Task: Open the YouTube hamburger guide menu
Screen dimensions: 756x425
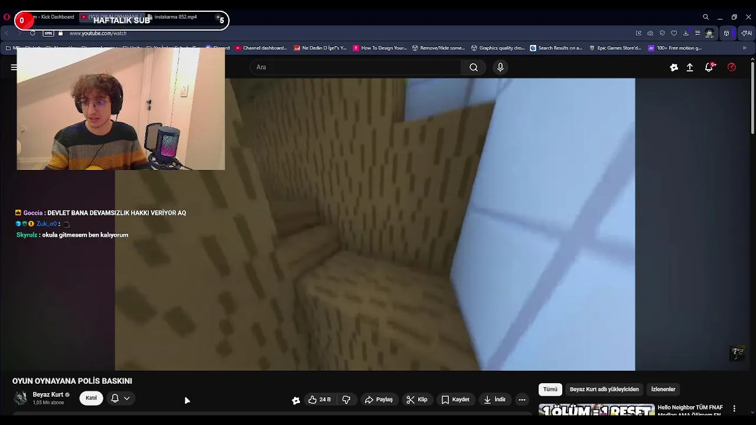Action: pos(14,67)
